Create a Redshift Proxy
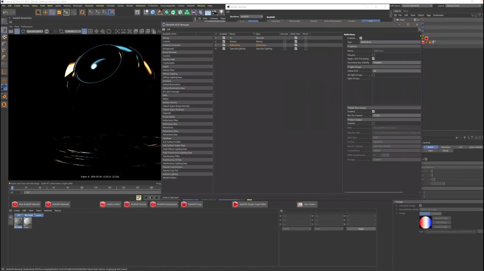484x271 pixels. tap(191, 204)
